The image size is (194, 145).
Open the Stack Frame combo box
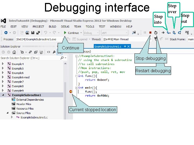(190, 39)
